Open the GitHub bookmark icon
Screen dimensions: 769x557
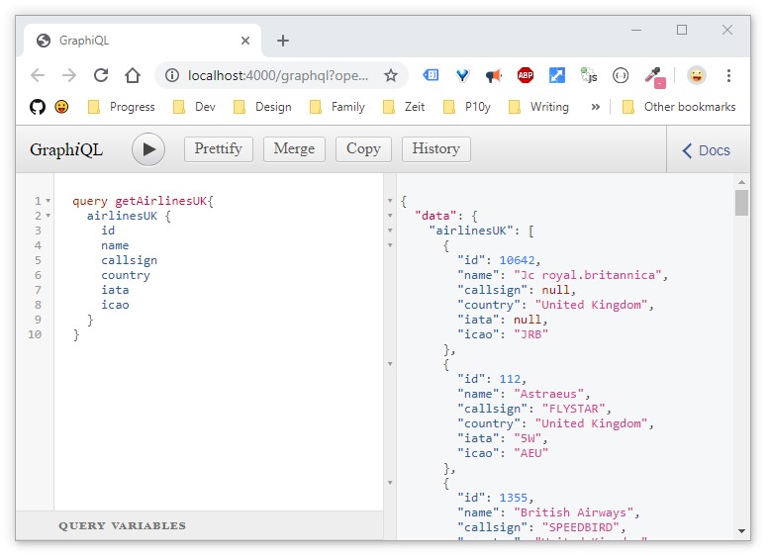pyautogui.click(x=38, y=107)
